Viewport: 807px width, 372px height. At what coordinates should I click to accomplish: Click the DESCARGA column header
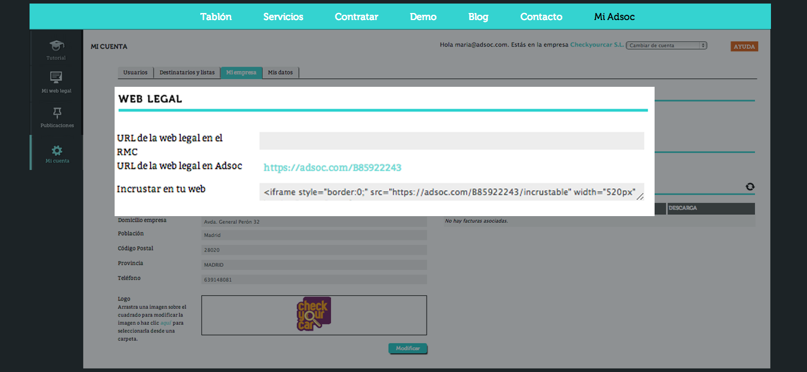coord(711,208)
